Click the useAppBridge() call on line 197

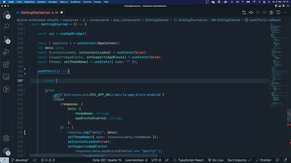(x=73, y=34)
